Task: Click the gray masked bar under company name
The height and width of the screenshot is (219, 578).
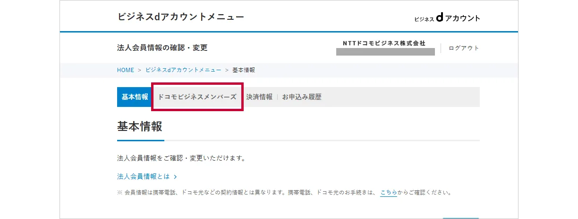Action: pos(385,52)
